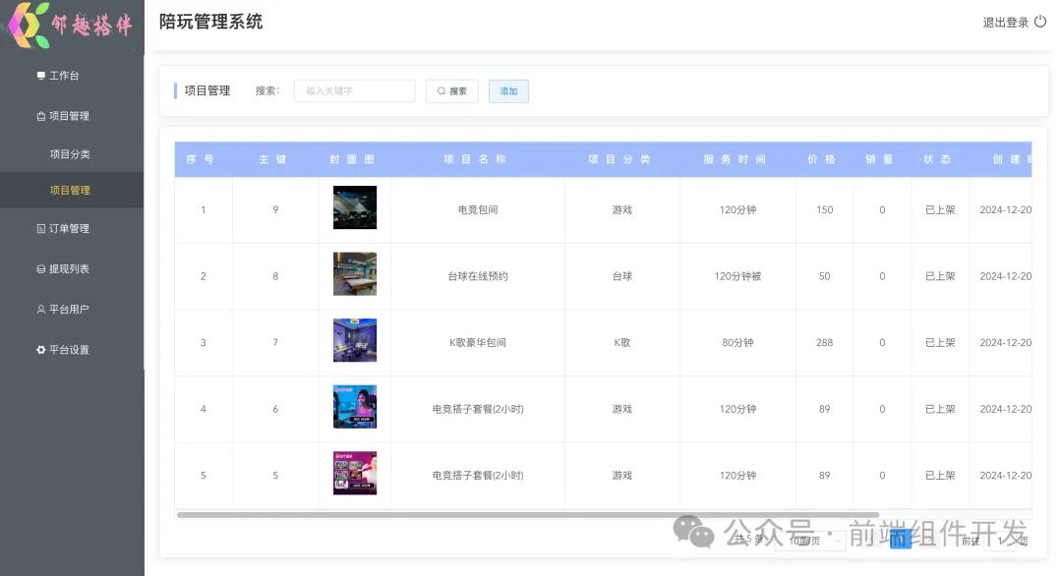Click the 前往 page number input
The width and height of the screenshot is (1062, 576).
(x=1000, y=541)
